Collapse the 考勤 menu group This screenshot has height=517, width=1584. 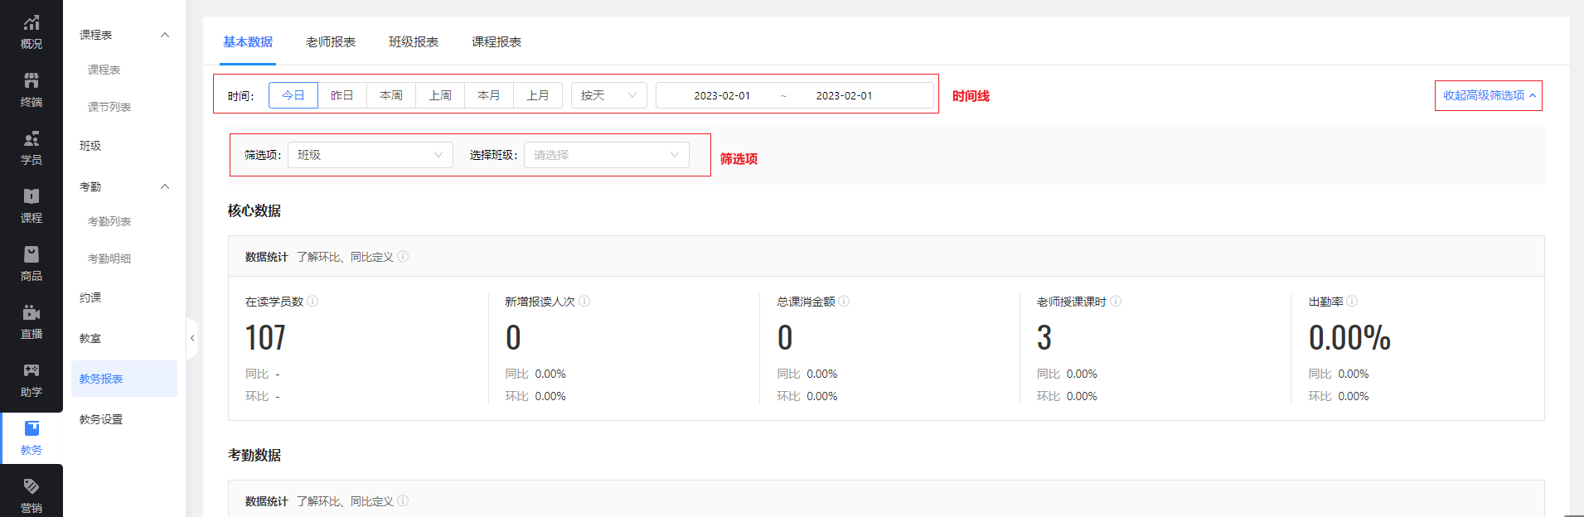165,186
